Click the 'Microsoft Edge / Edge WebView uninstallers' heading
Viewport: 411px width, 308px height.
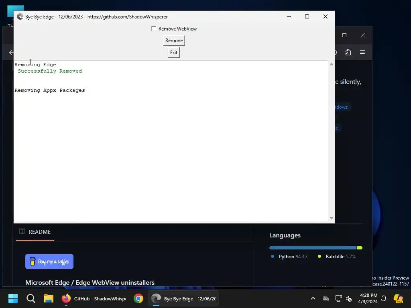(x=90, y=283)
